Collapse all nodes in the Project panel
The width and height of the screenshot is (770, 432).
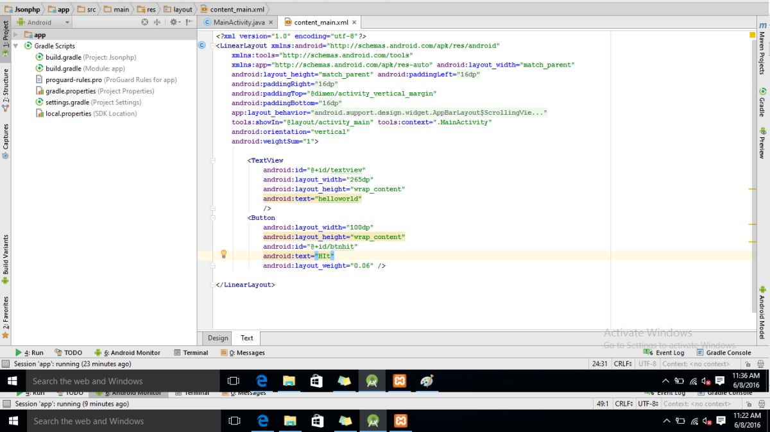[157, 22]
